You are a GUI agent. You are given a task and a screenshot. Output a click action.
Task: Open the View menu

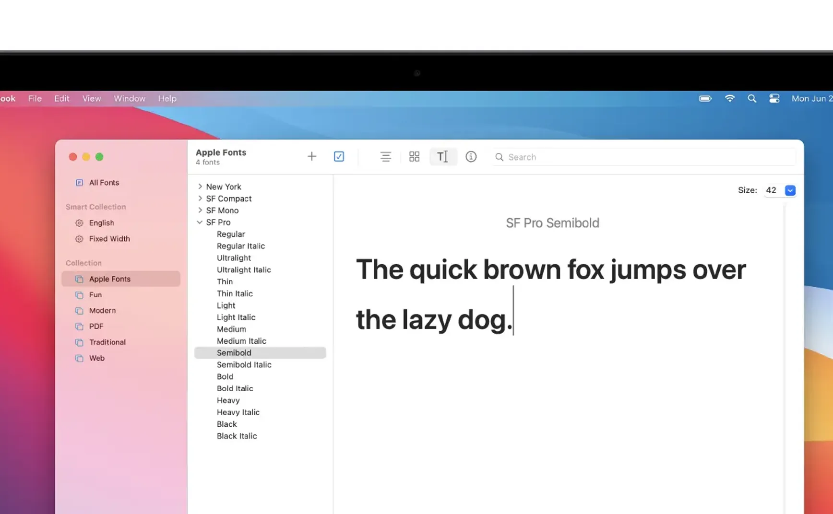92,98
